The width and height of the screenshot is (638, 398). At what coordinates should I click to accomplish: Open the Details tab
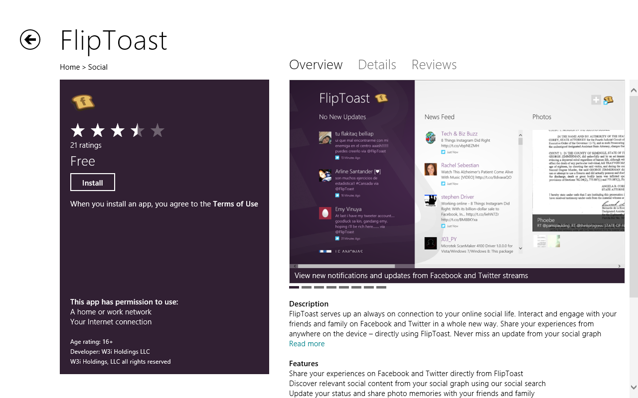pyautogui.click(x=377, y=65)
